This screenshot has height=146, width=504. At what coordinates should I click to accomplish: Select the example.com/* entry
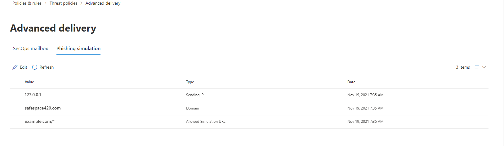pos(40,122)
